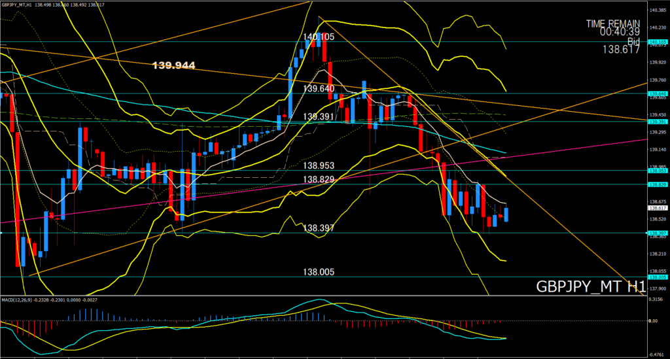Click the 138.520 price scale value
The height and width of the screenshot is (359, 670).
[658, 220]
